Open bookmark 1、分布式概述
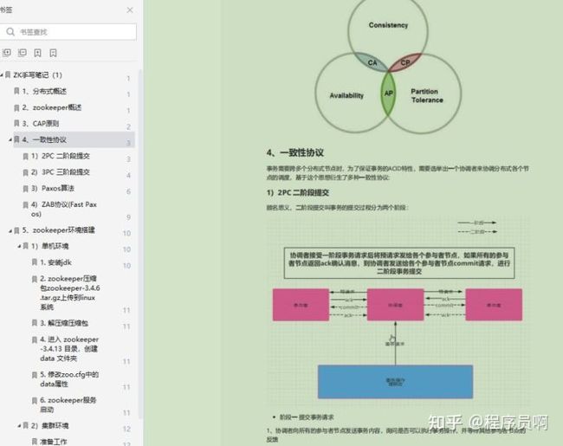 click(x=44, y=91)
